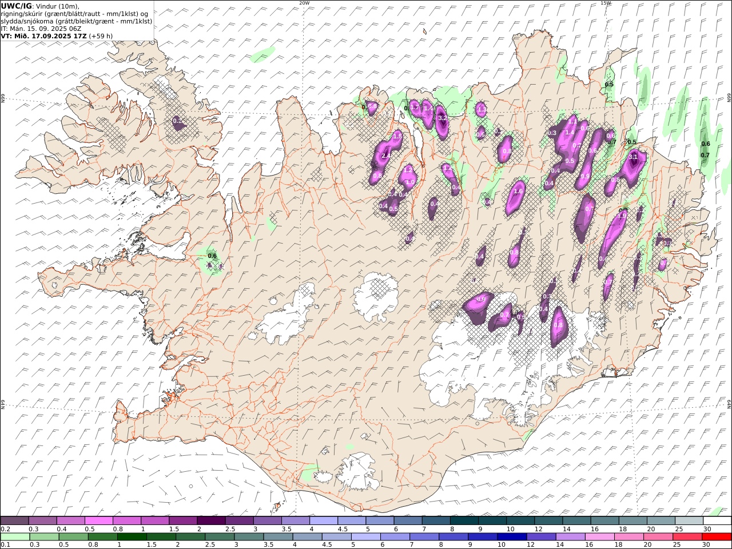
Task: Click the '20W' longitude label at top
Action: point(304,3)
